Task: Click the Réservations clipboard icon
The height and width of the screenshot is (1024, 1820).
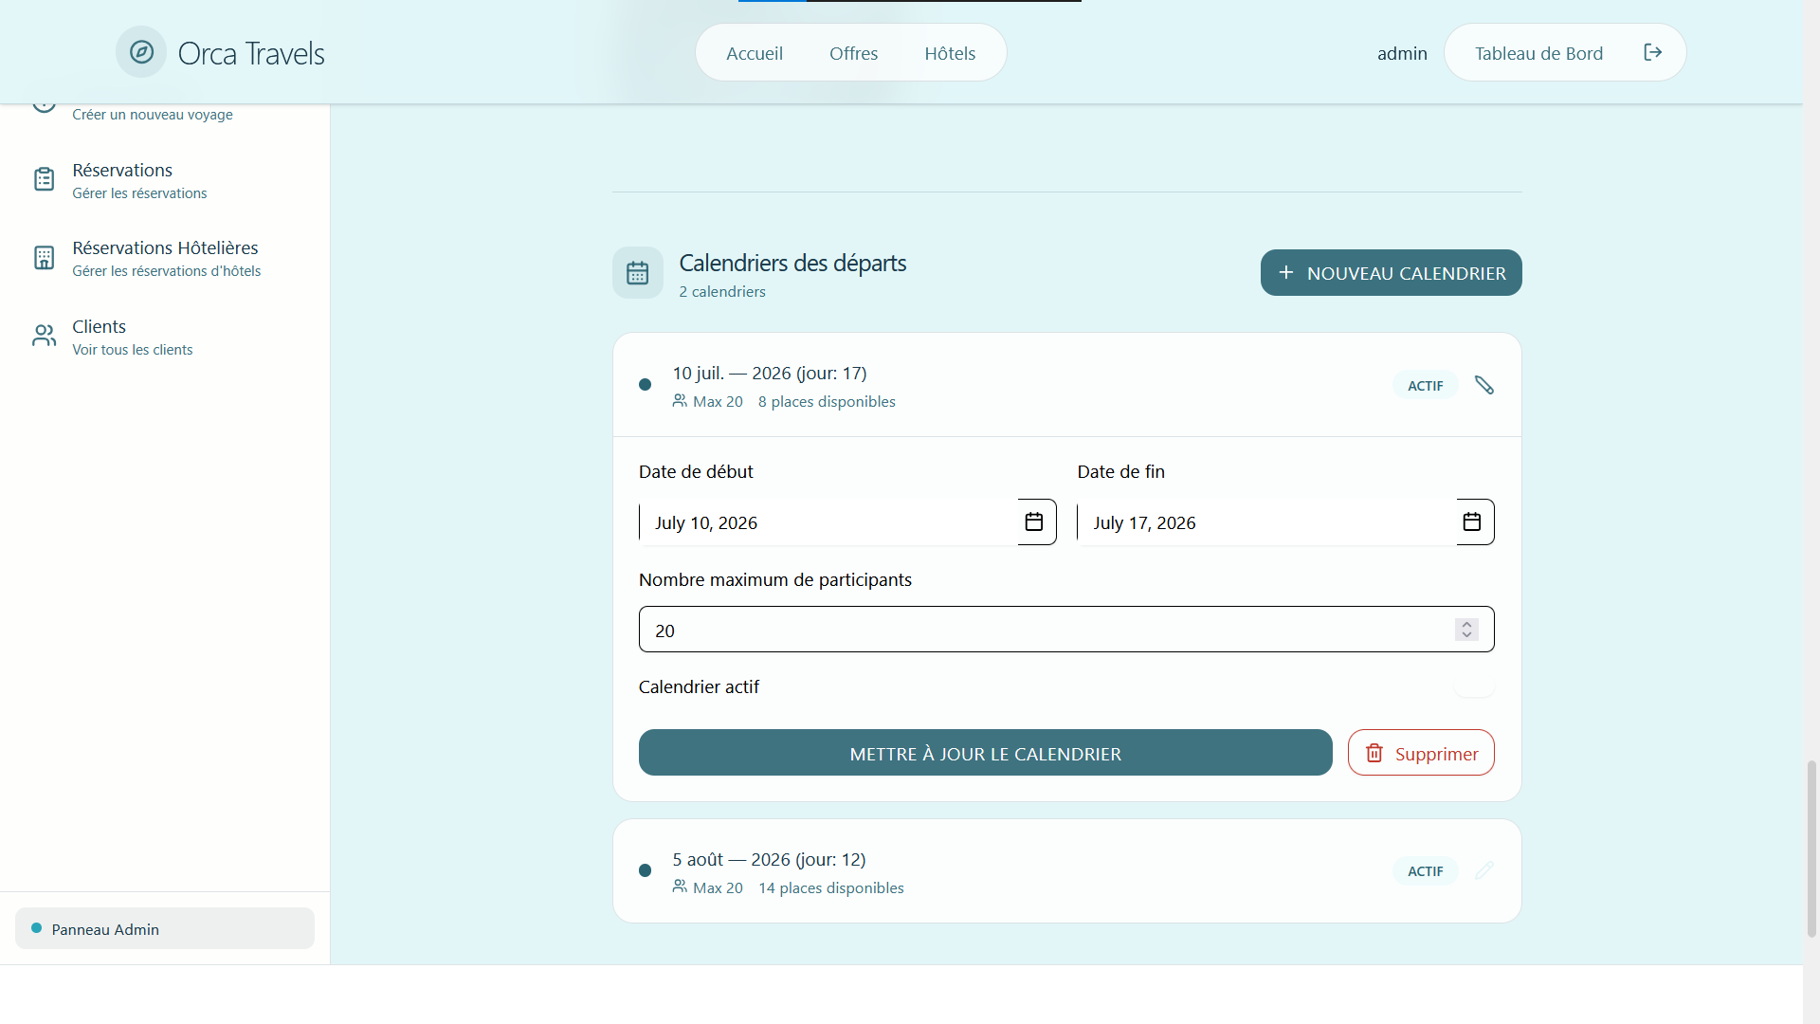Action: 45,179
